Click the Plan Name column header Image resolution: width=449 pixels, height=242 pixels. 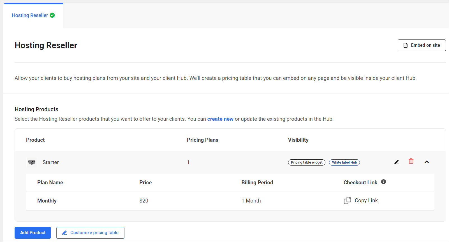coord(50,183)
